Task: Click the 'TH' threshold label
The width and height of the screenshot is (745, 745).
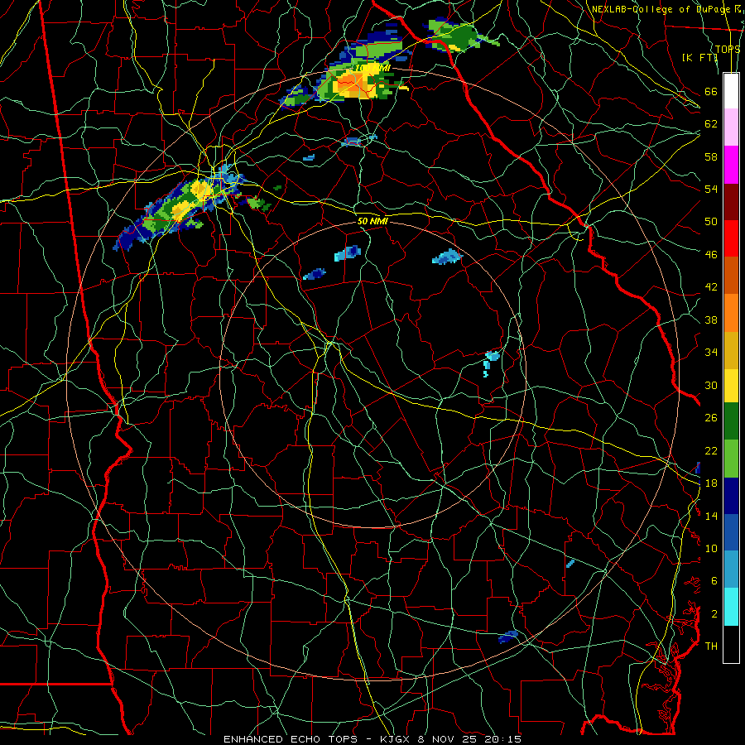Action: click(x=711, y=646)
